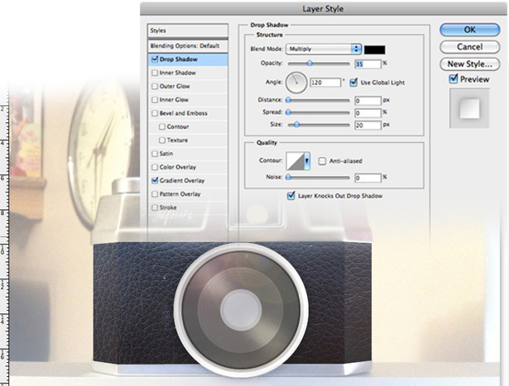Click the Opacity slider handle

point(310,63)
